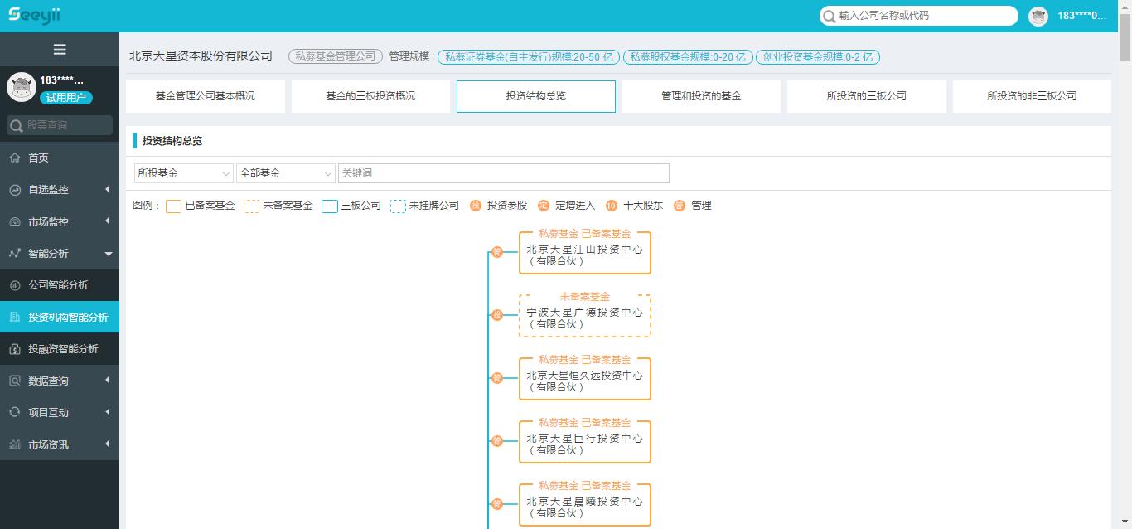Click the Seeyii logo
This screenshot has height=529, width=1132.
tap(34, 15)
